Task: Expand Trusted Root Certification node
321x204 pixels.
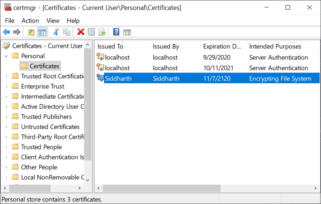Action: 6,76
